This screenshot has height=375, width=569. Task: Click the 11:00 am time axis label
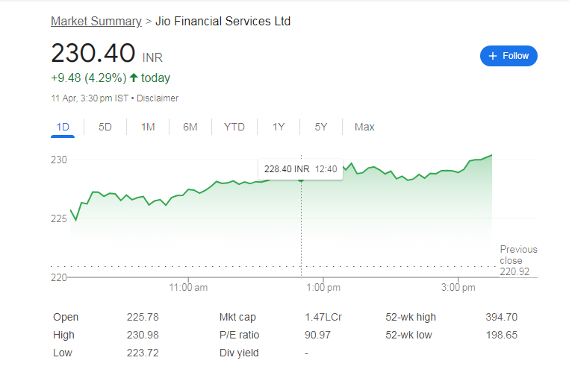point(188,287)
